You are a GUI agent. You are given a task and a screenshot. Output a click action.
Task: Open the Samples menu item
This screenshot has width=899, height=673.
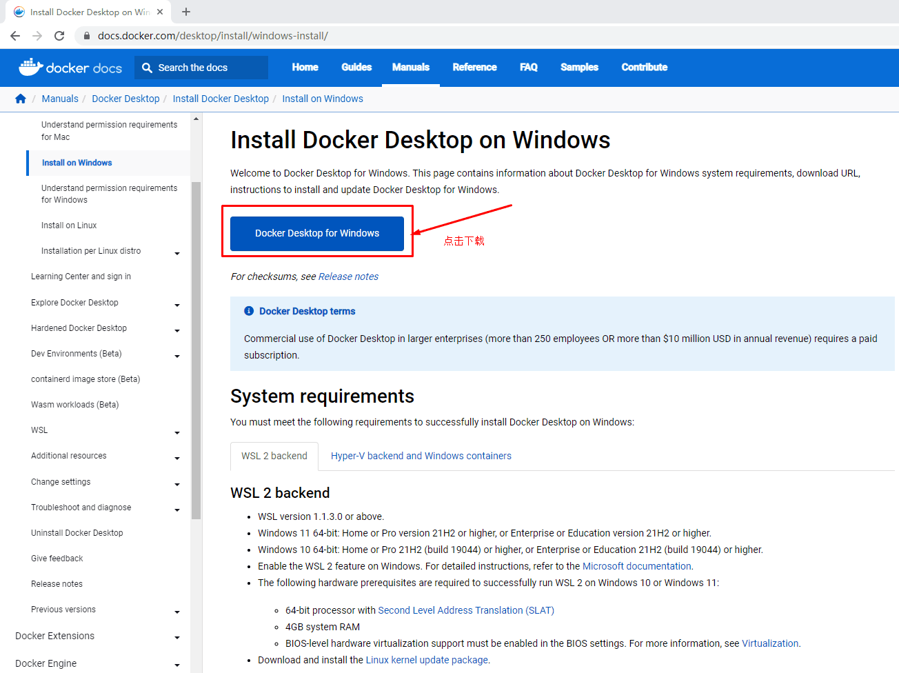pyautogui.click(x=579, y=67)
